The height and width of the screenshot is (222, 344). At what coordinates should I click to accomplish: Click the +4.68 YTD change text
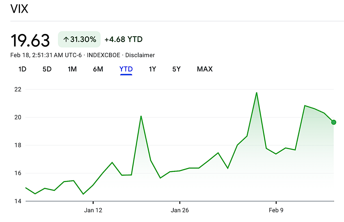(123, 40)
